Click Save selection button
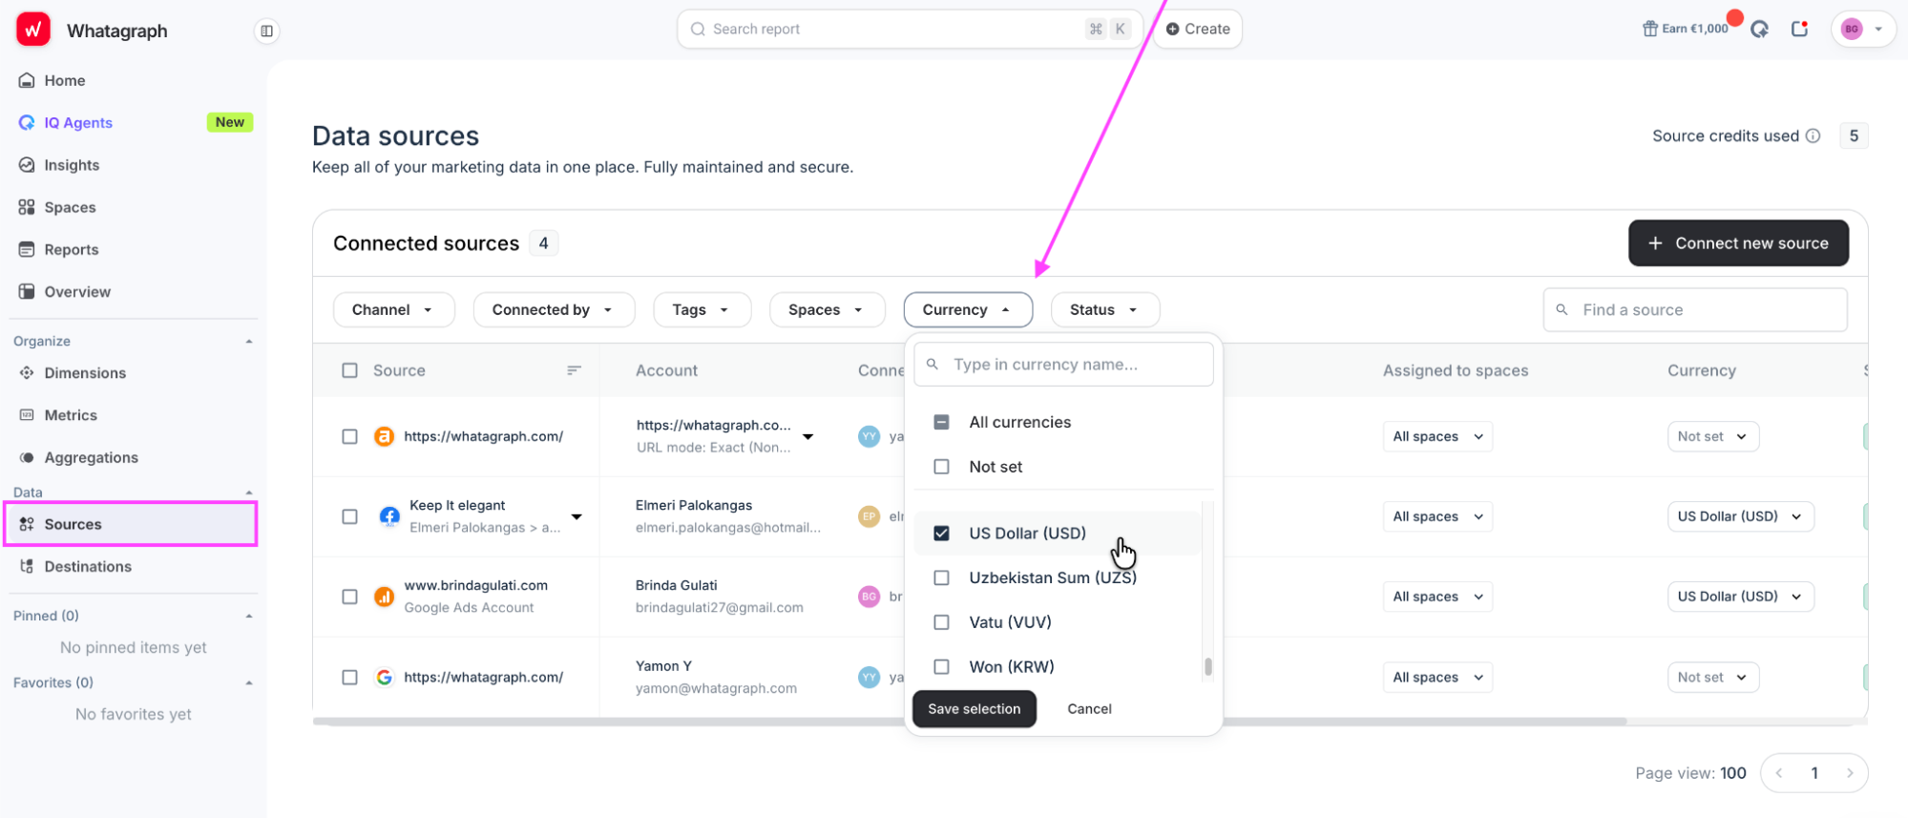Image resolution: width=1908 pixels, height=818 pixels. pos(974,709)
